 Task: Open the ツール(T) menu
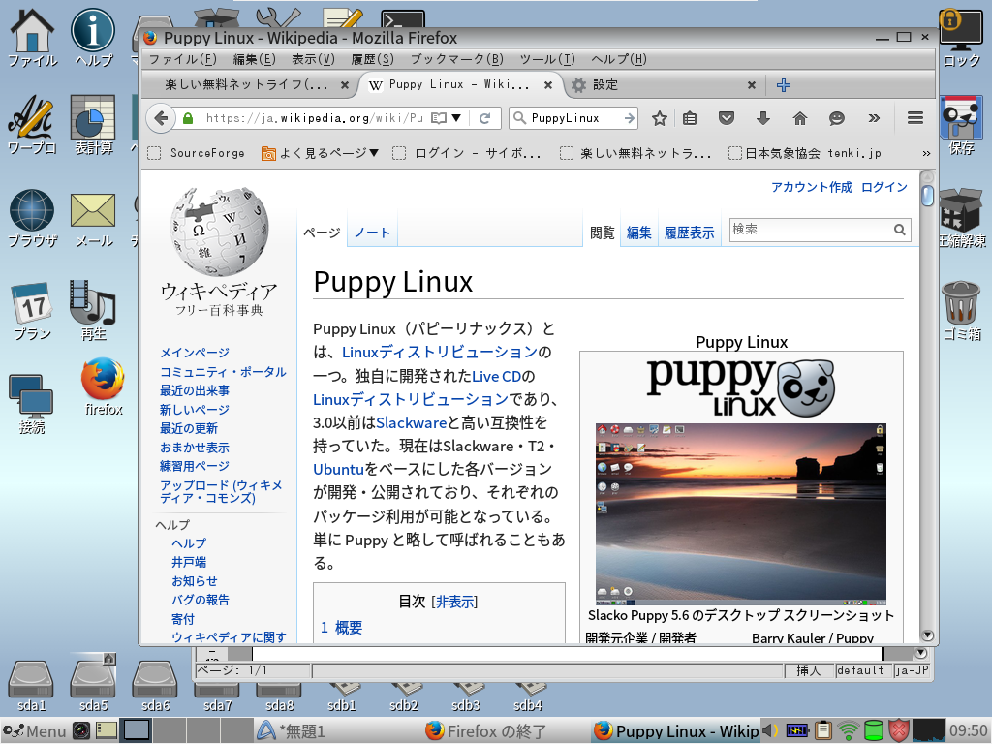(547, 59)
